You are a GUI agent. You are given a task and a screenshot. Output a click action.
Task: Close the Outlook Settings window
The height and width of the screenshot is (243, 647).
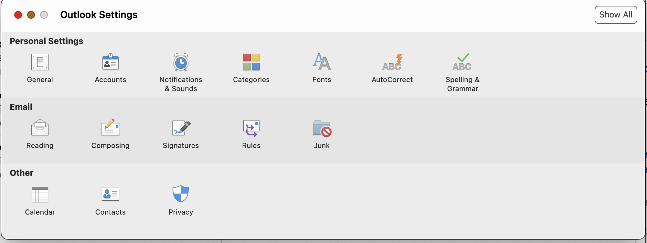click(18, 15)
